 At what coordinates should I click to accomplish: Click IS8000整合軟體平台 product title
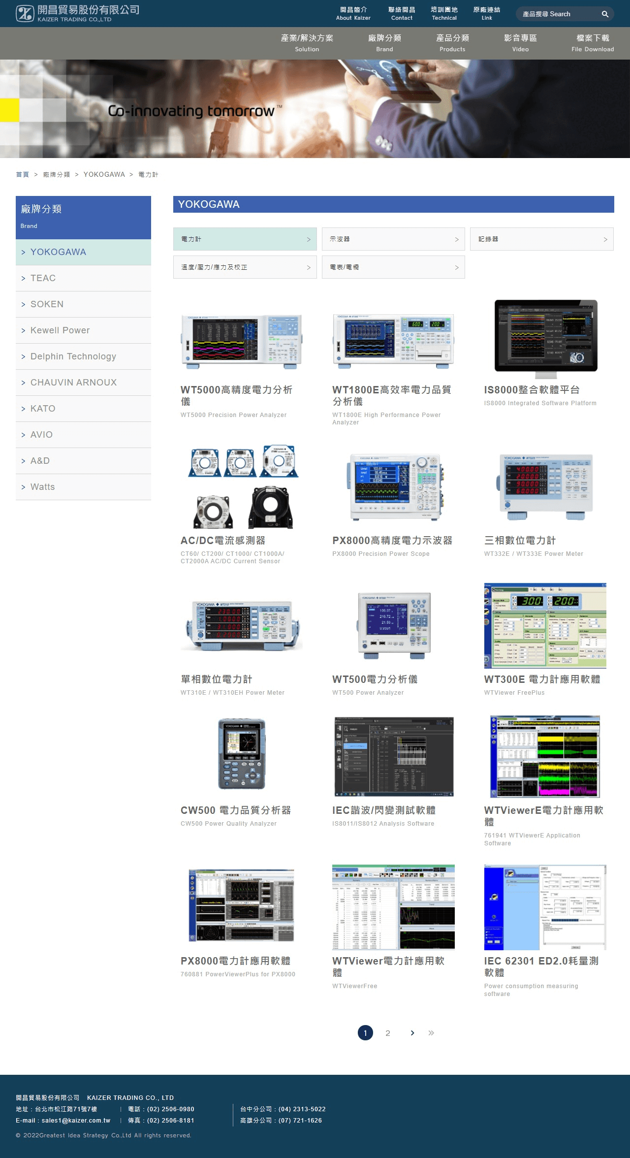click(532, 390)
